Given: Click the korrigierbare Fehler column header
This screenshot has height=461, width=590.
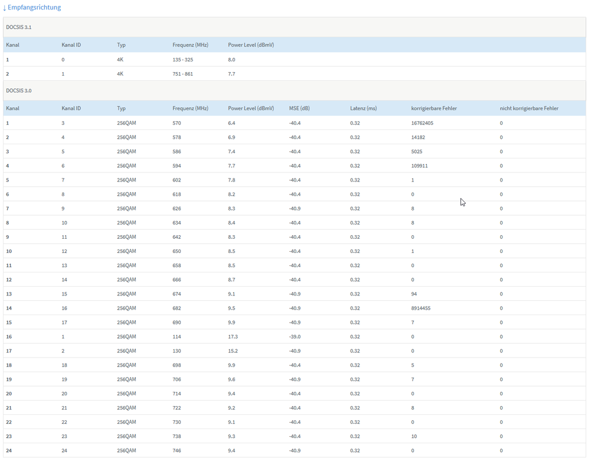Looking at the screenshot, I should point(434,108).
